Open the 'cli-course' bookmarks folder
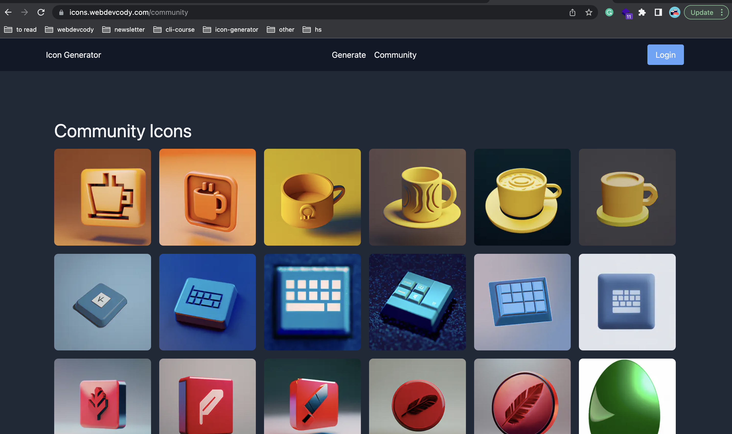Image resolution: width=732 pixels, height=434 pixels. point(174,30)
